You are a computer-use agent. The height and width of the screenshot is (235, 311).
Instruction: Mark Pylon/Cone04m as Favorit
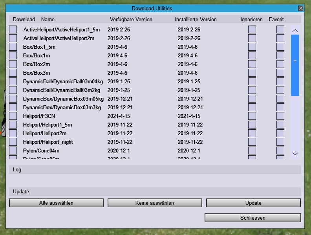(x=280, y=151)
